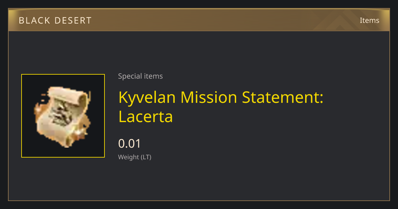Open the Items section link
The width and height of the screenshot is (398, 209).
point(369,20)
